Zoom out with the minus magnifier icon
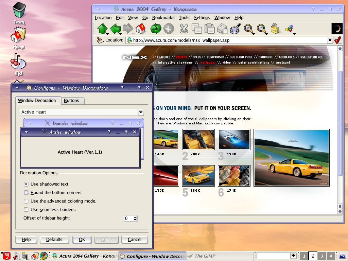 (x=261, y=29)
